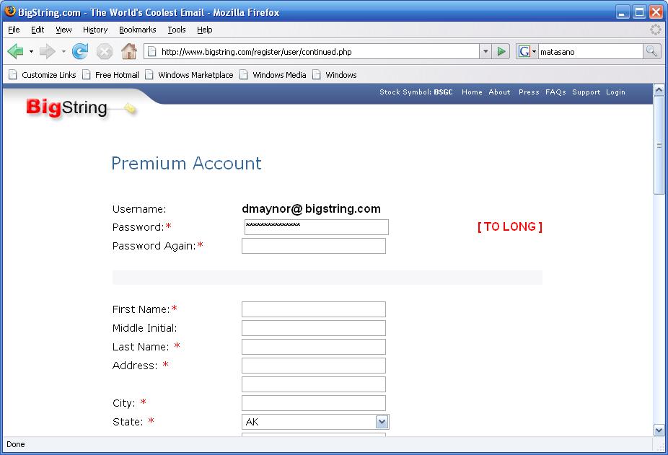Screen dimensions: 668x455
Task: Minimize the Firefox window
Action: point(623,12)
